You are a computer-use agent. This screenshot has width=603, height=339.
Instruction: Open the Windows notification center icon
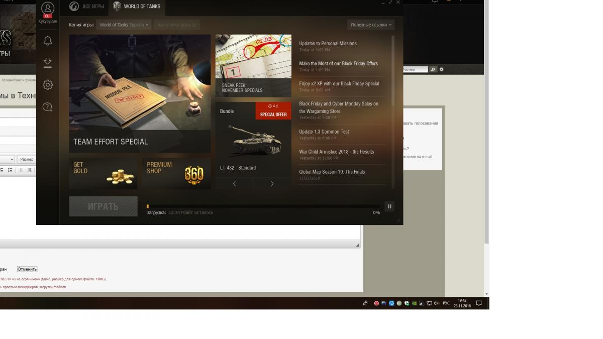479,303
